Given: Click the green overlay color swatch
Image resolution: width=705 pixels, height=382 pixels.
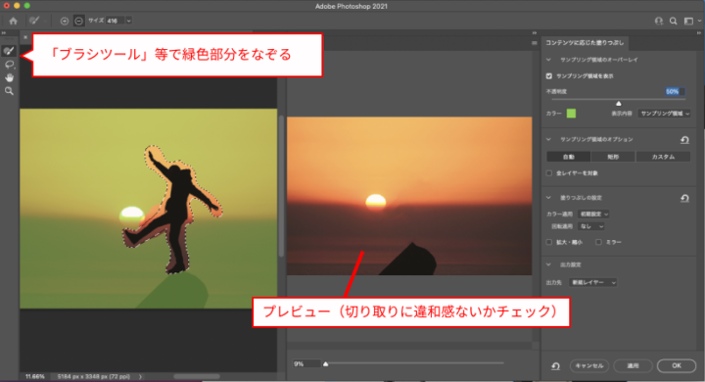Looking at the screenshot, I should click(x=571, y=114).
